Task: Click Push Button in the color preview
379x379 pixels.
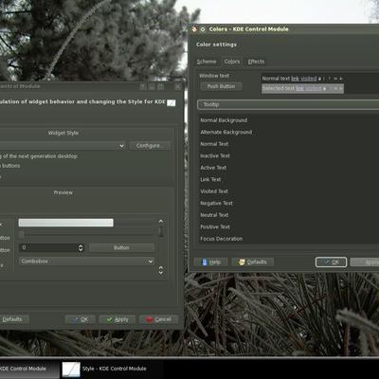Action: 221,86
